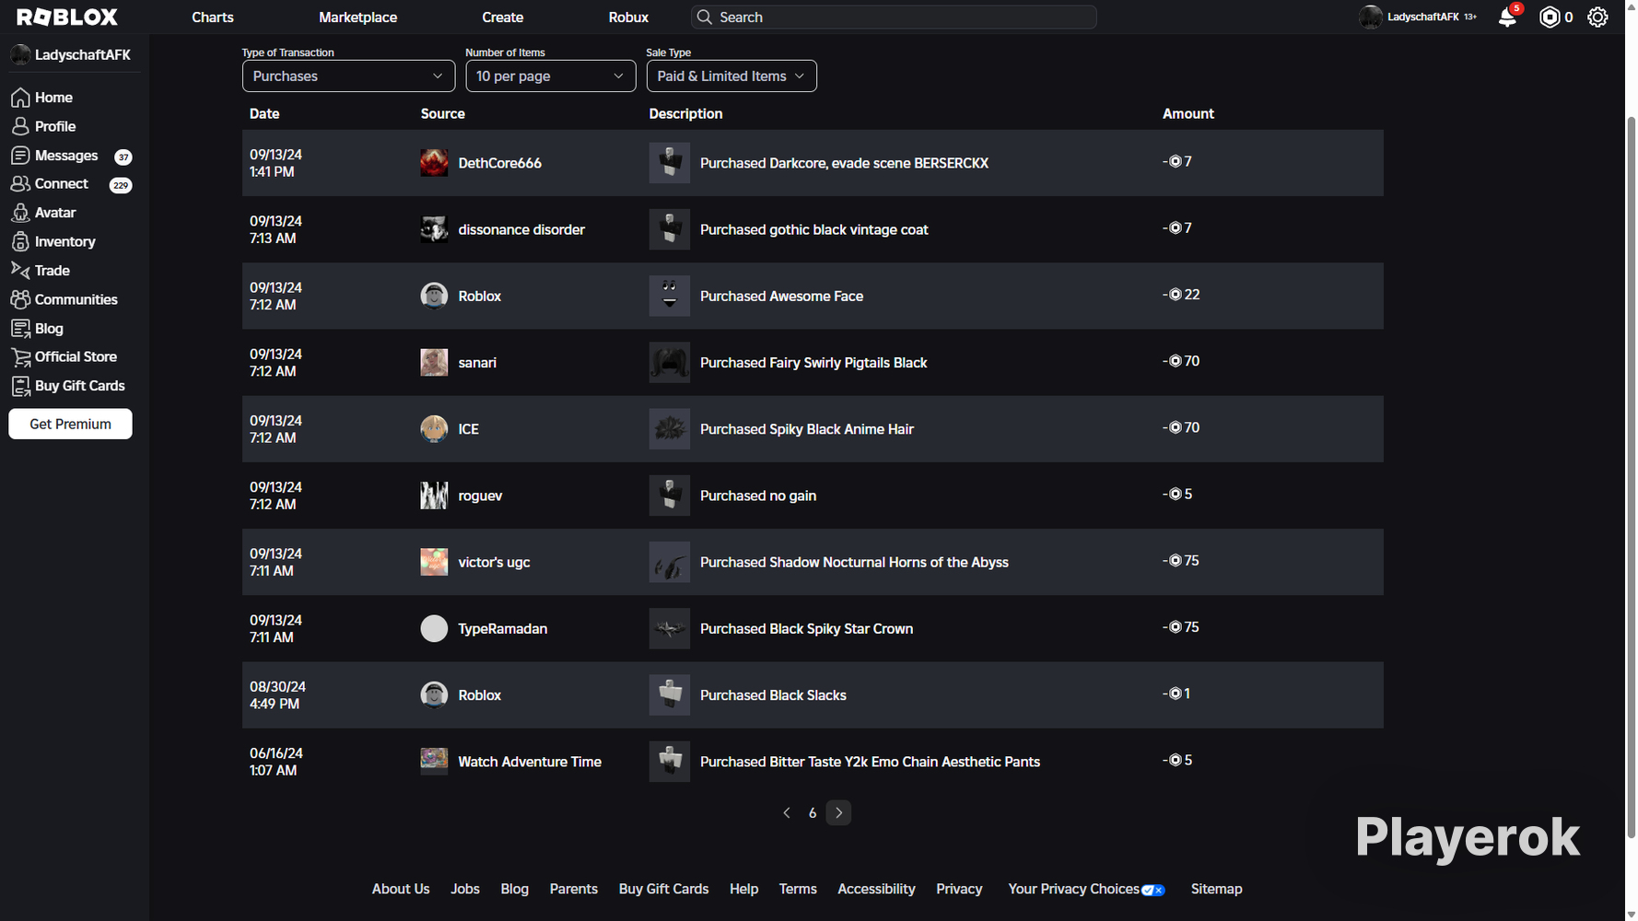Click 'Purchased Darkcore, evade scene BERSERCKX' description

pos(844,163)
